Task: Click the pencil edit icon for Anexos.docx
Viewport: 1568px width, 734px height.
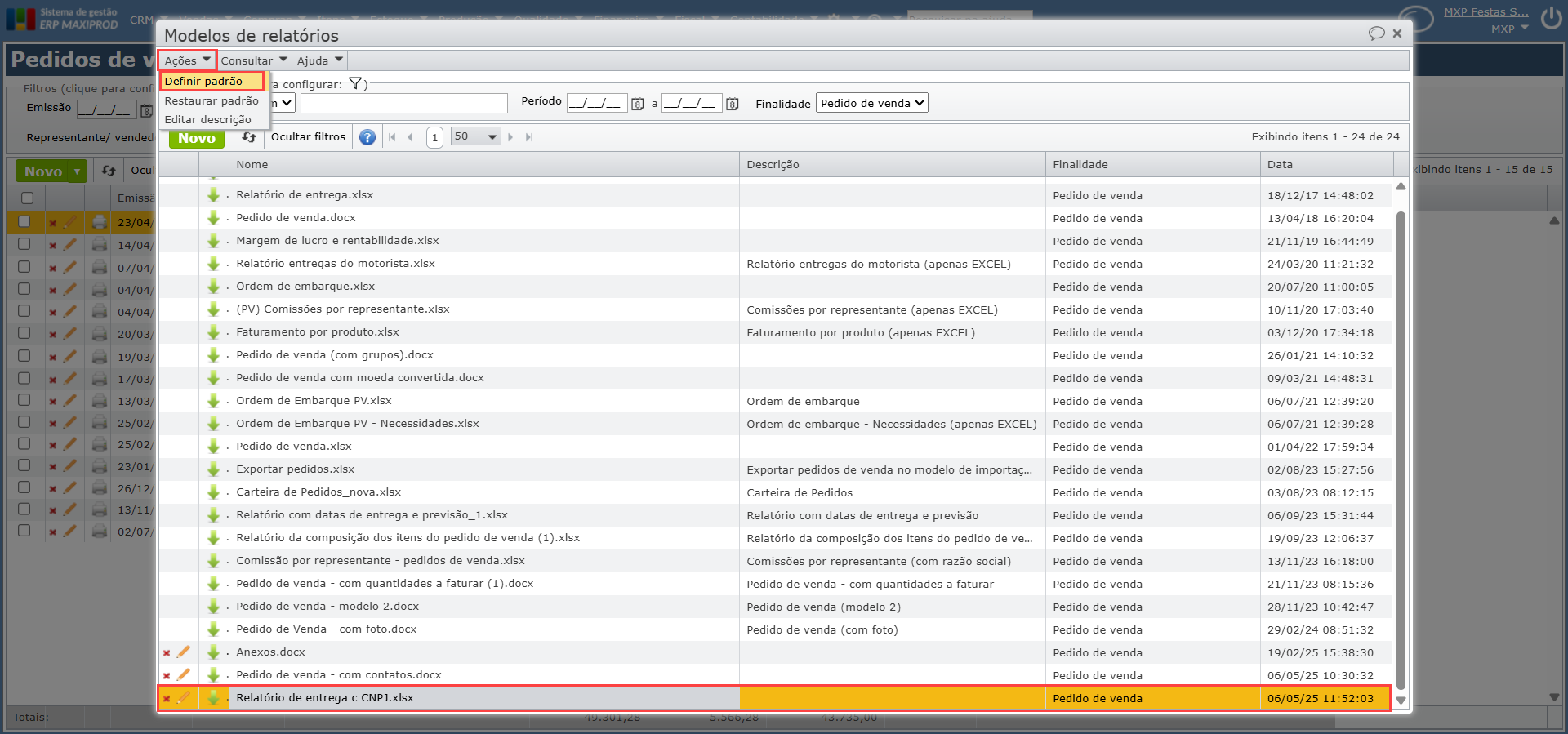Action: [x=184, y=652]
